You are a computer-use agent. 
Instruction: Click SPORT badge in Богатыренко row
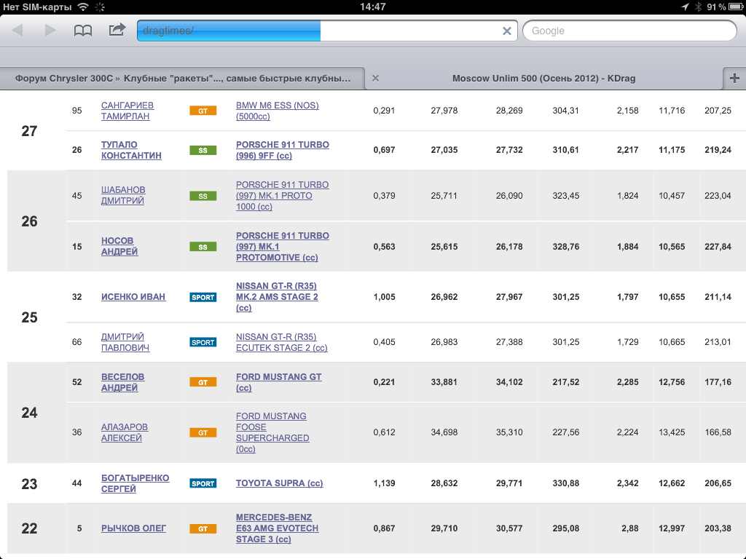203,483
